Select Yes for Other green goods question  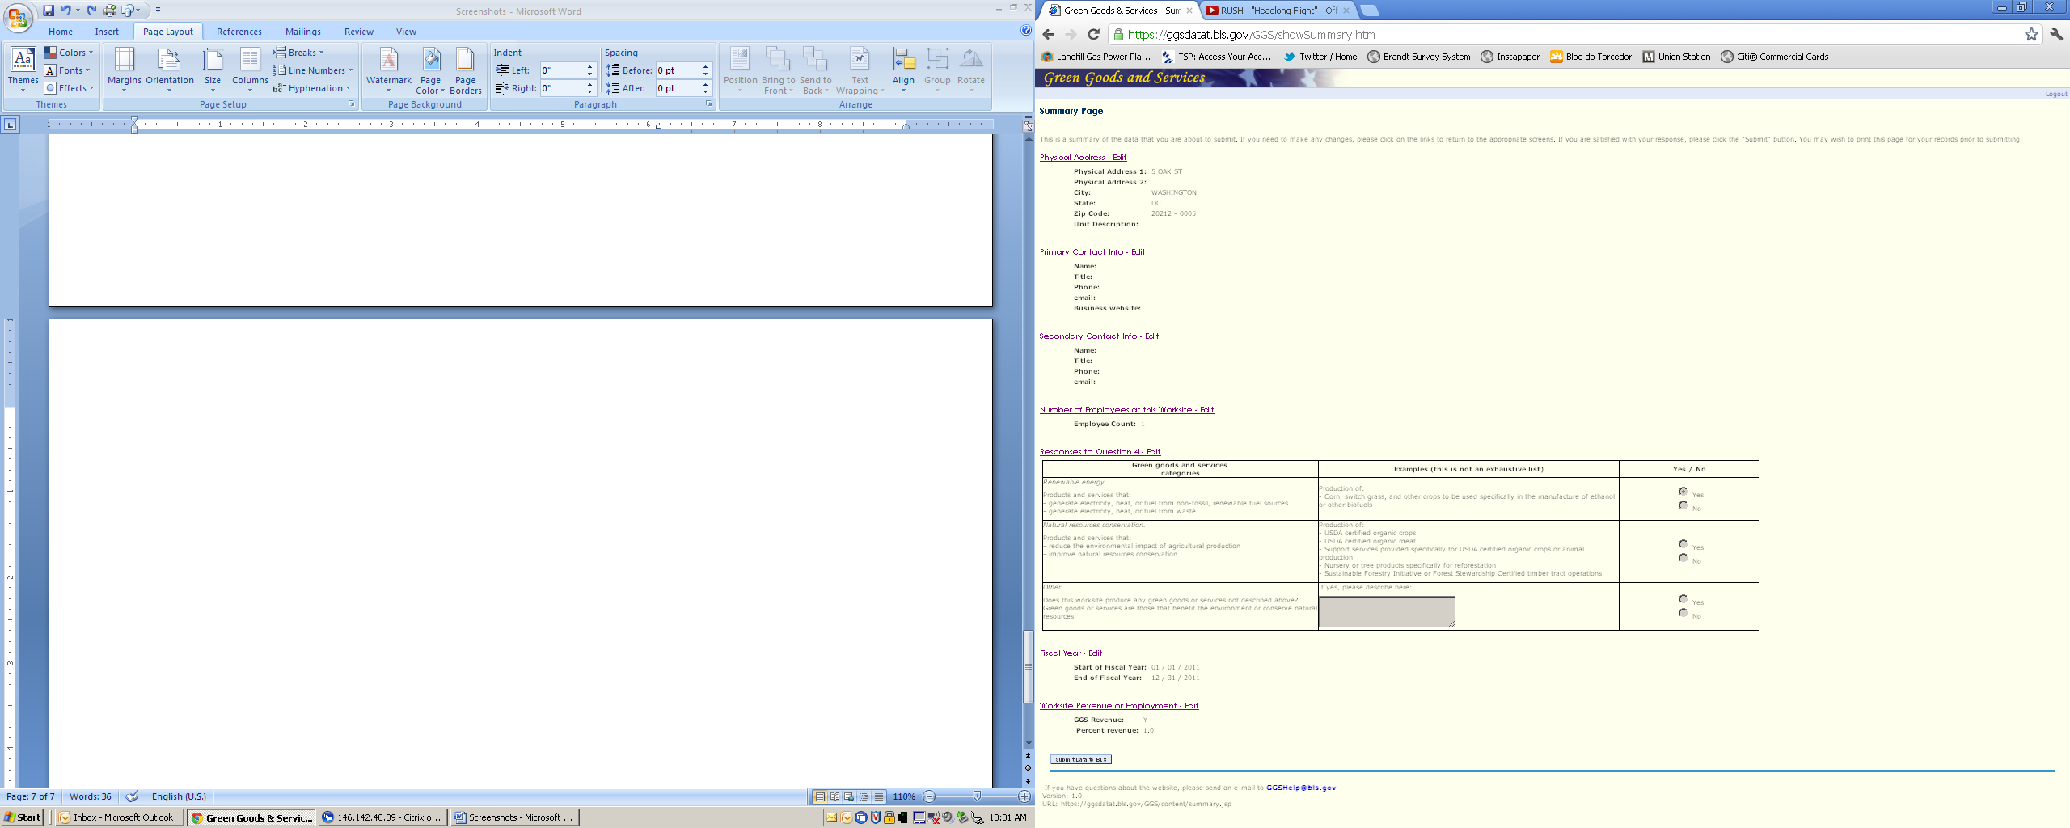1683,599
